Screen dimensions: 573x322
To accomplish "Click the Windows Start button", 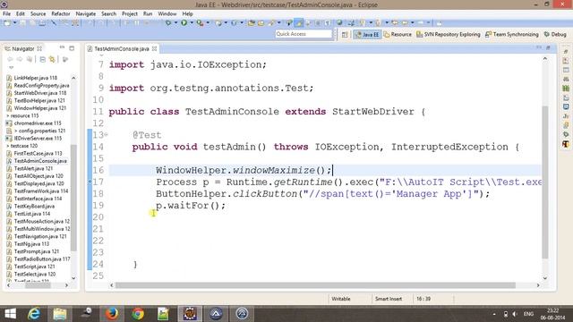I will coord(10,314).
